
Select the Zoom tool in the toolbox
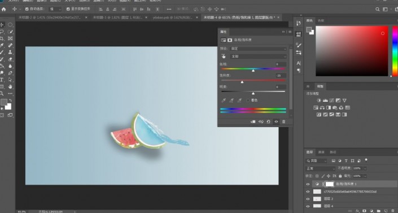2,94
